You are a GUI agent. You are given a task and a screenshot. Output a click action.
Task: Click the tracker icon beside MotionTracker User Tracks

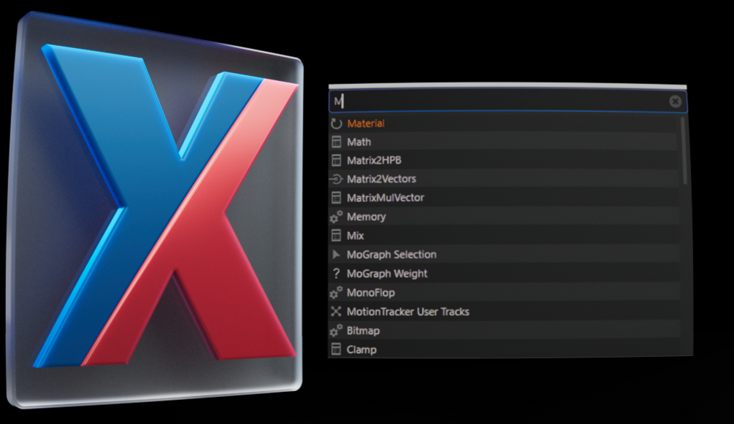[x=336, y=312]
